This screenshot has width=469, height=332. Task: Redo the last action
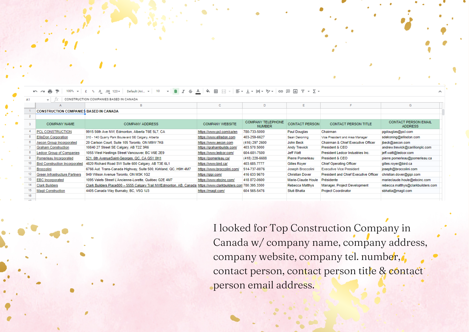click(42, 91)
